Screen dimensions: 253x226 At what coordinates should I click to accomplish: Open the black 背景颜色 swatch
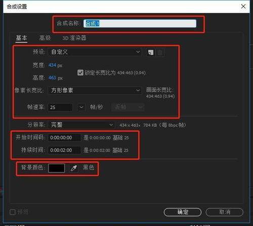(57, 168)
